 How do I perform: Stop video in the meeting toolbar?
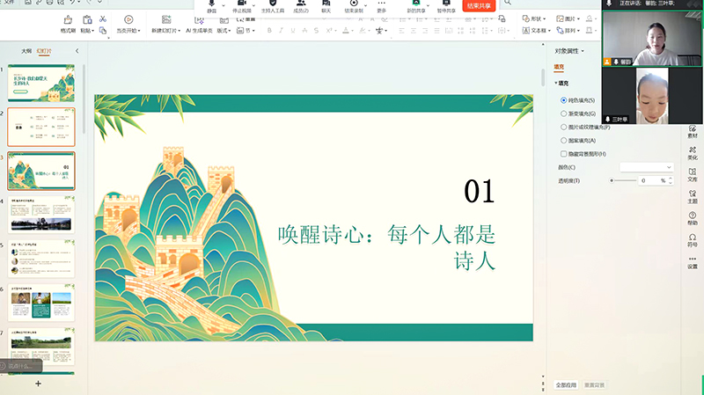click(x=240, y=5)
